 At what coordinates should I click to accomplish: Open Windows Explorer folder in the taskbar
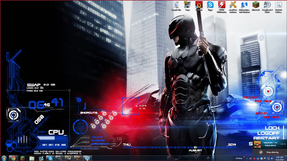pyautogui.click(x=32, y=158)
